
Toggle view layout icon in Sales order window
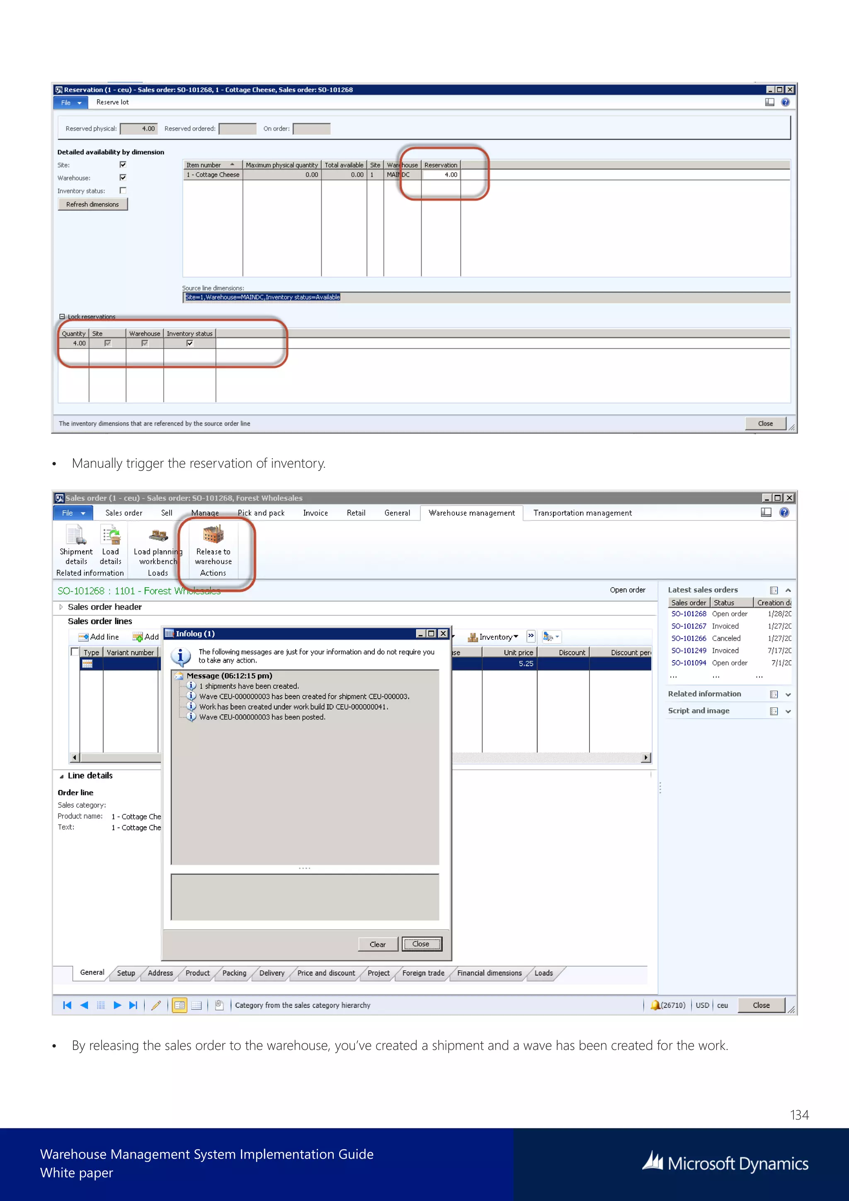click(766, 513)
